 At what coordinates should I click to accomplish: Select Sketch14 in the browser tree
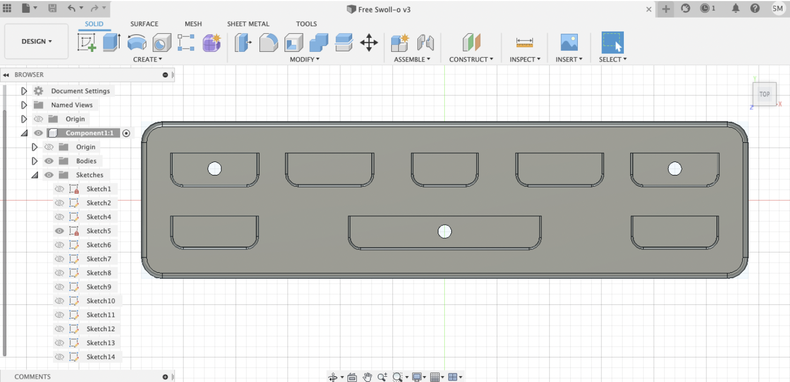pyautogui.click(x=101, y=357)
